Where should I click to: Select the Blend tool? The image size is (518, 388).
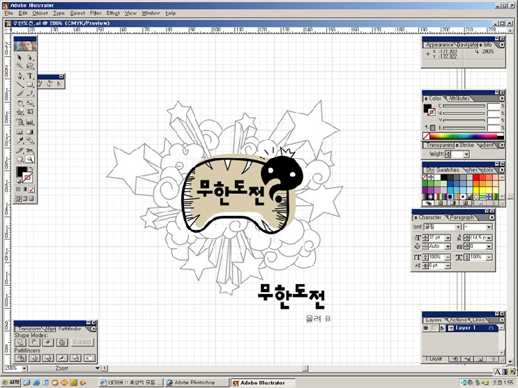30,141
